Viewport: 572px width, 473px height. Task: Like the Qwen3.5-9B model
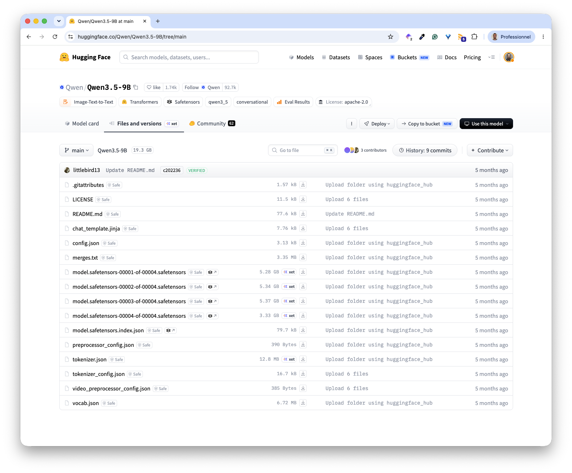pos(153,87)
